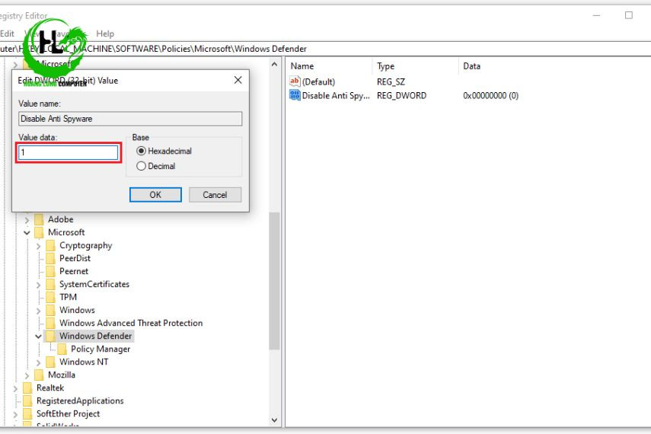Click Cancel in the DWORD dialog
651x434 pixels.
coord(215,195)
